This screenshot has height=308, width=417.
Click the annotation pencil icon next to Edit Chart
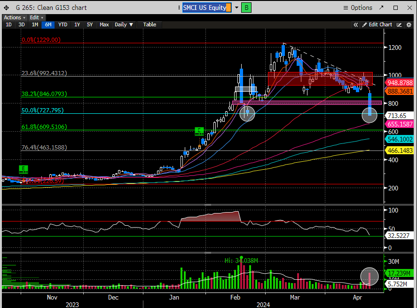coord(364,24)
